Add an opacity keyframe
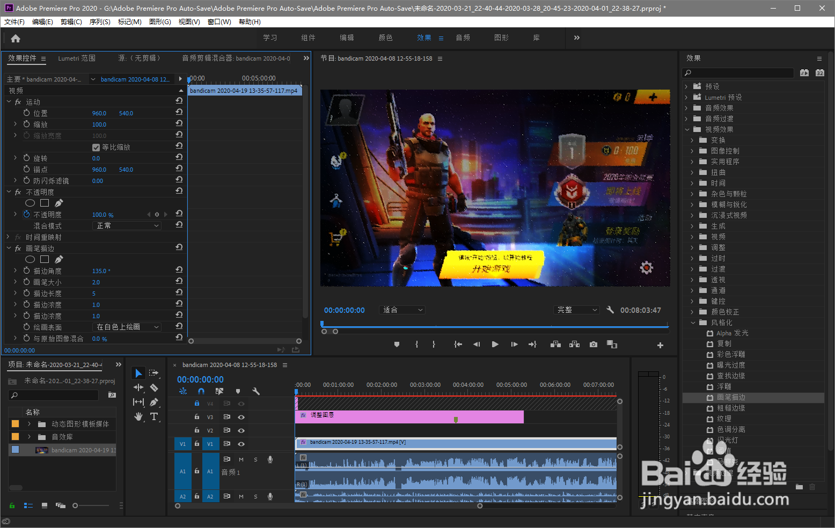 pos(157,214)
